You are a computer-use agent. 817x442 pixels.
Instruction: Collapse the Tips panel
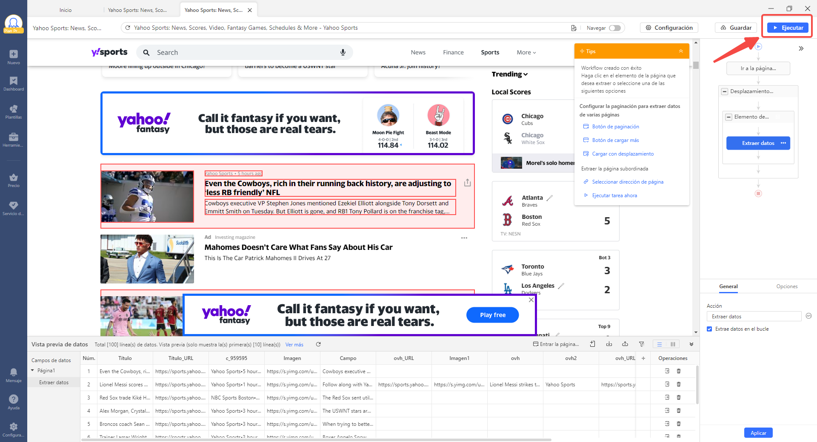pos(681,51)
